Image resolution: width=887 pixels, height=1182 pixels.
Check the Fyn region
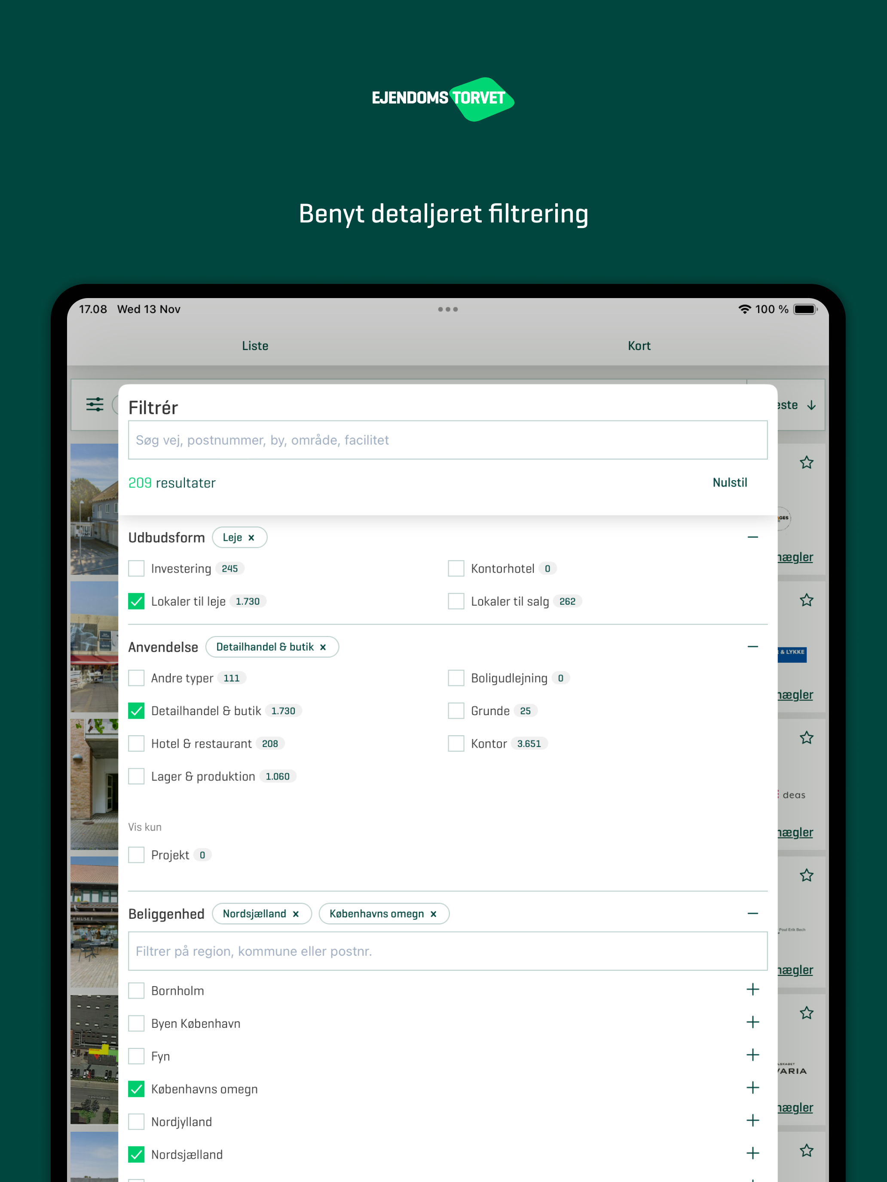[x=136, y=1057]
